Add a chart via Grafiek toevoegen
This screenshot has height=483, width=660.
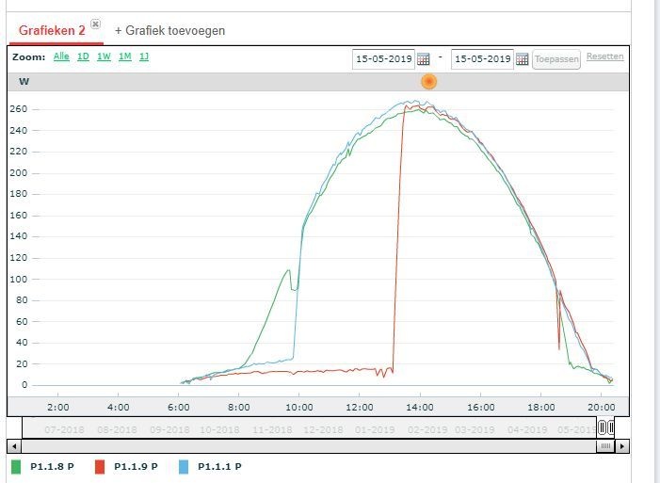pyautogui.click(x=170, y=31)
